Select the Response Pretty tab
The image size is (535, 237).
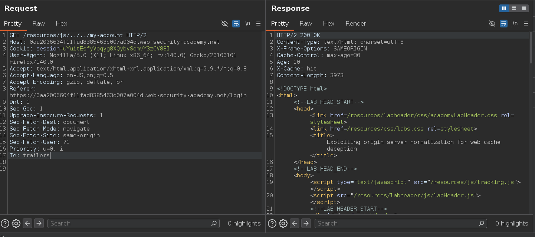pos(280,23)
